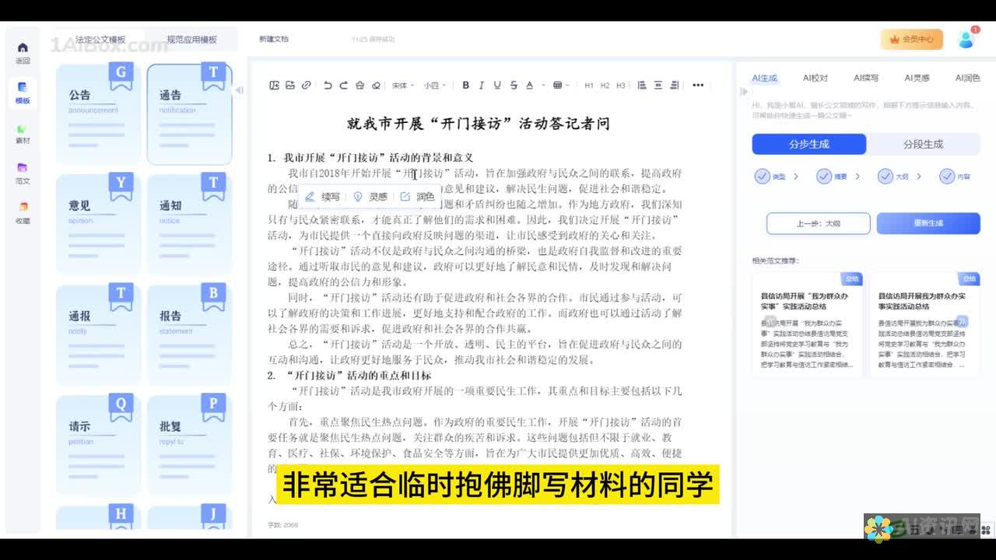Viewport: 996px width, 560px height.
Task: Choose 灵感 in the floating text menu
Action: tap(370, 197)
